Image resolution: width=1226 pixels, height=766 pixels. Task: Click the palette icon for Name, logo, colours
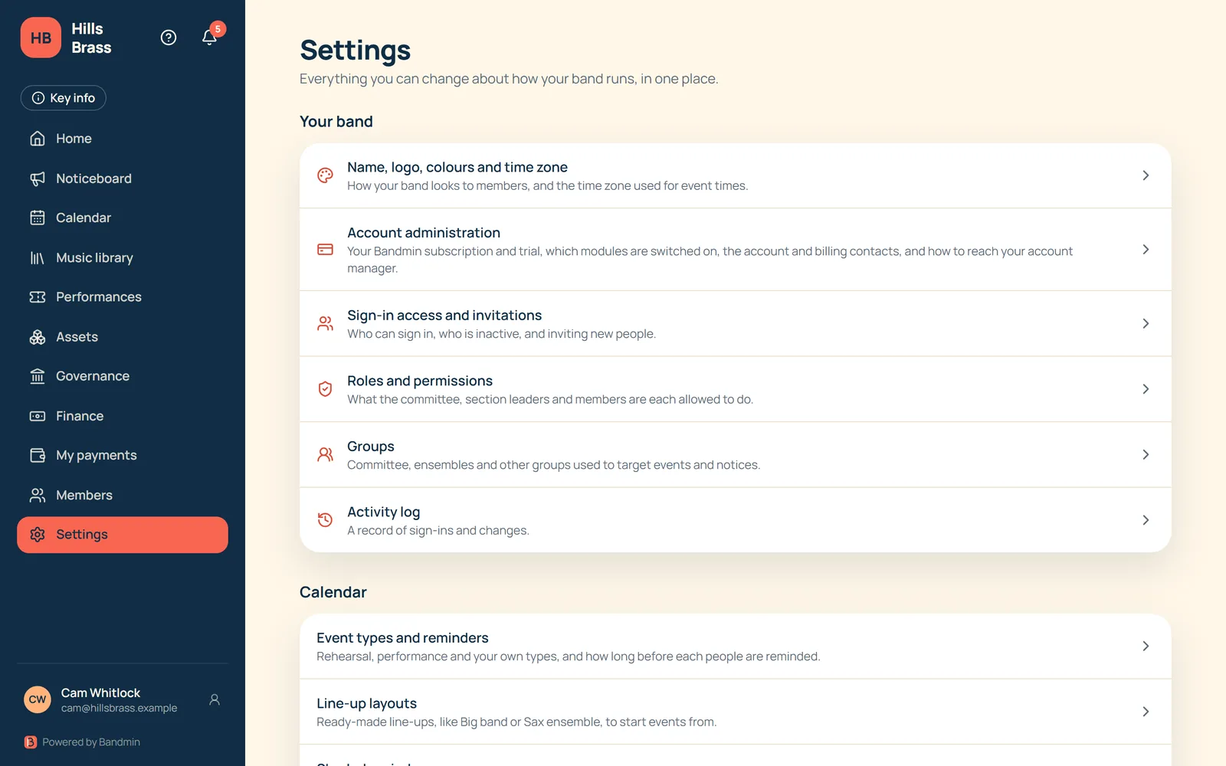326,175
